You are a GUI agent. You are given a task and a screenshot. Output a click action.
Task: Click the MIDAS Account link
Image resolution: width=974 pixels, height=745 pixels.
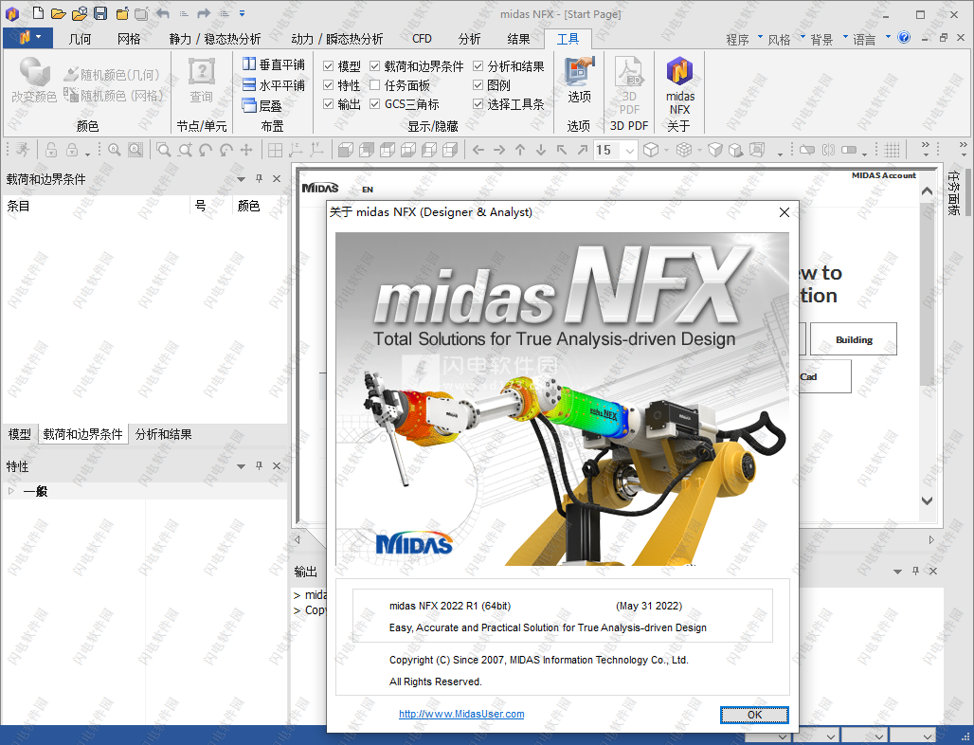[x=883, y=175]
